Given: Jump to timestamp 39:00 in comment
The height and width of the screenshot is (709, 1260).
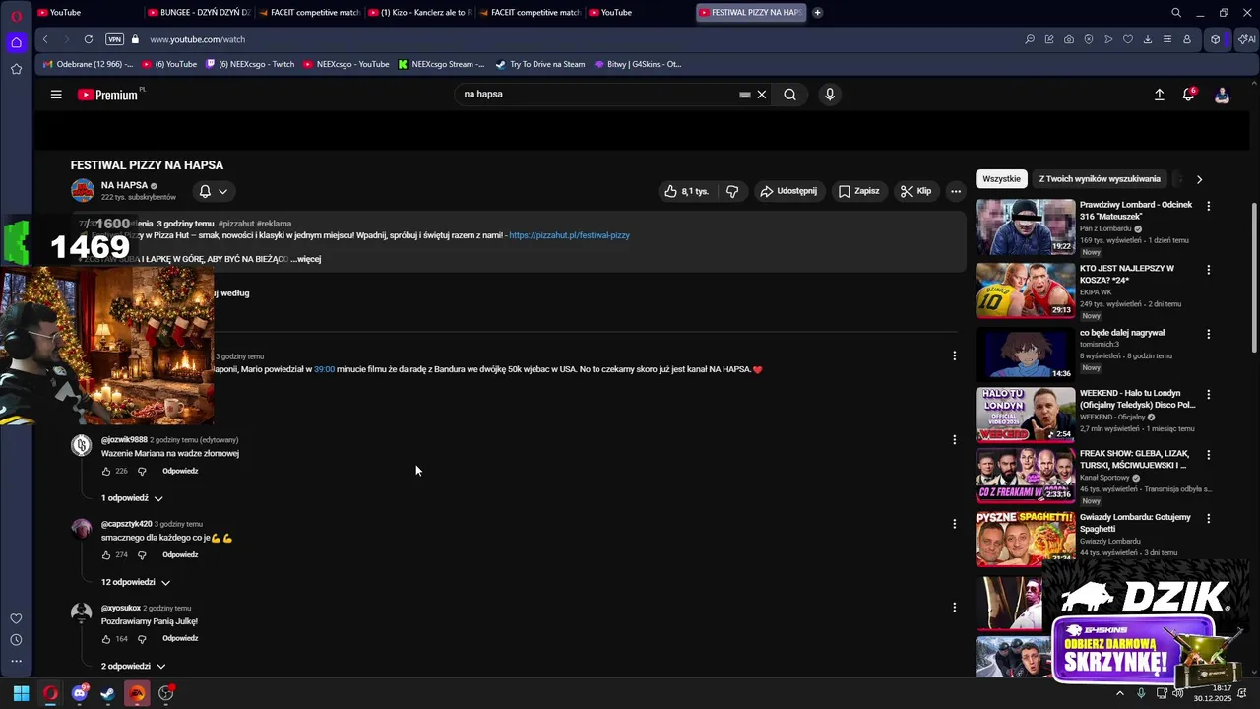Looking at the screenshot, I should point(324,369).
